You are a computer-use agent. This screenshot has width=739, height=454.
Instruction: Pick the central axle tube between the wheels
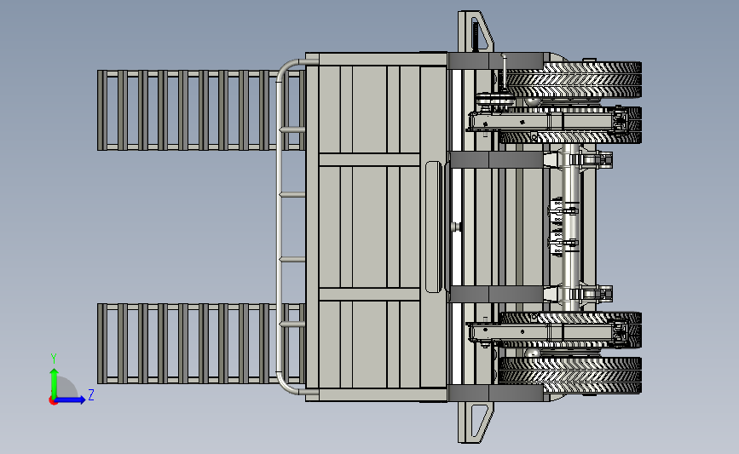[x=571, y=227]
